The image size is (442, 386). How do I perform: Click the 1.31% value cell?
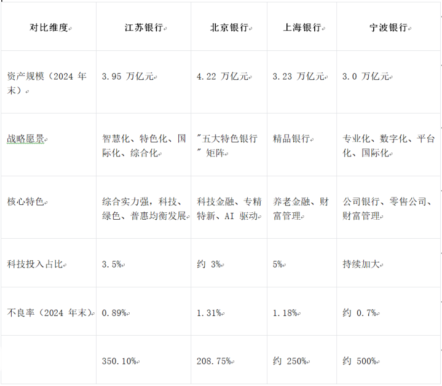[209, 312]
